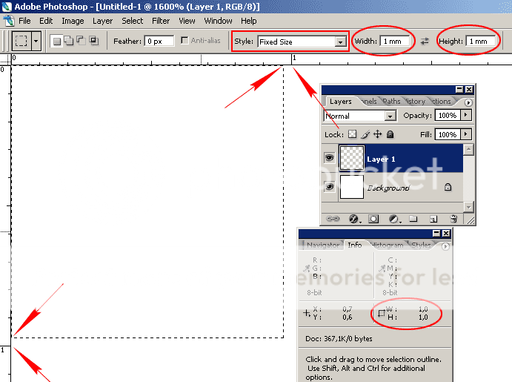Viewport: 512px width, 382px height.
Task: Click the Fill field showing 100%
Action: (x=448, y=134)
